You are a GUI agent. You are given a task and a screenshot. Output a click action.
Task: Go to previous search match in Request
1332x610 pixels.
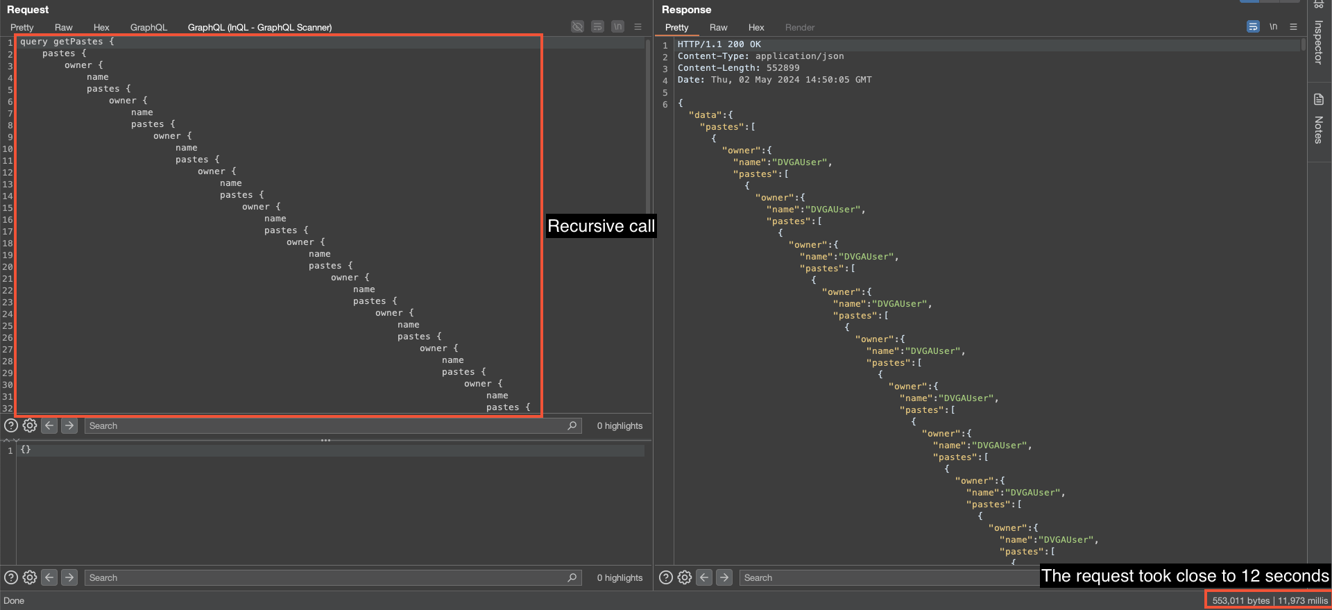[49, 425]
